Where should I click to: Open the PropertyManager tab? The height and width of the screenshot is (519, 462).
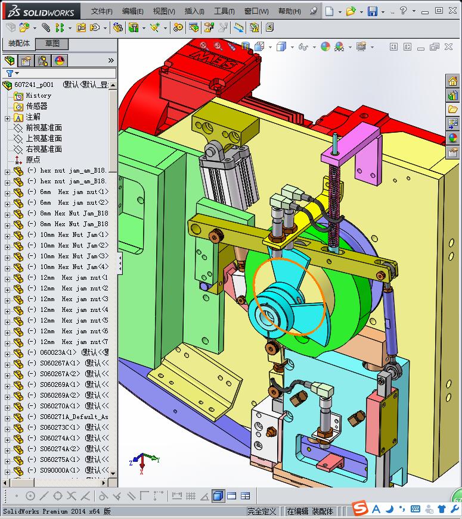point(26,61)
